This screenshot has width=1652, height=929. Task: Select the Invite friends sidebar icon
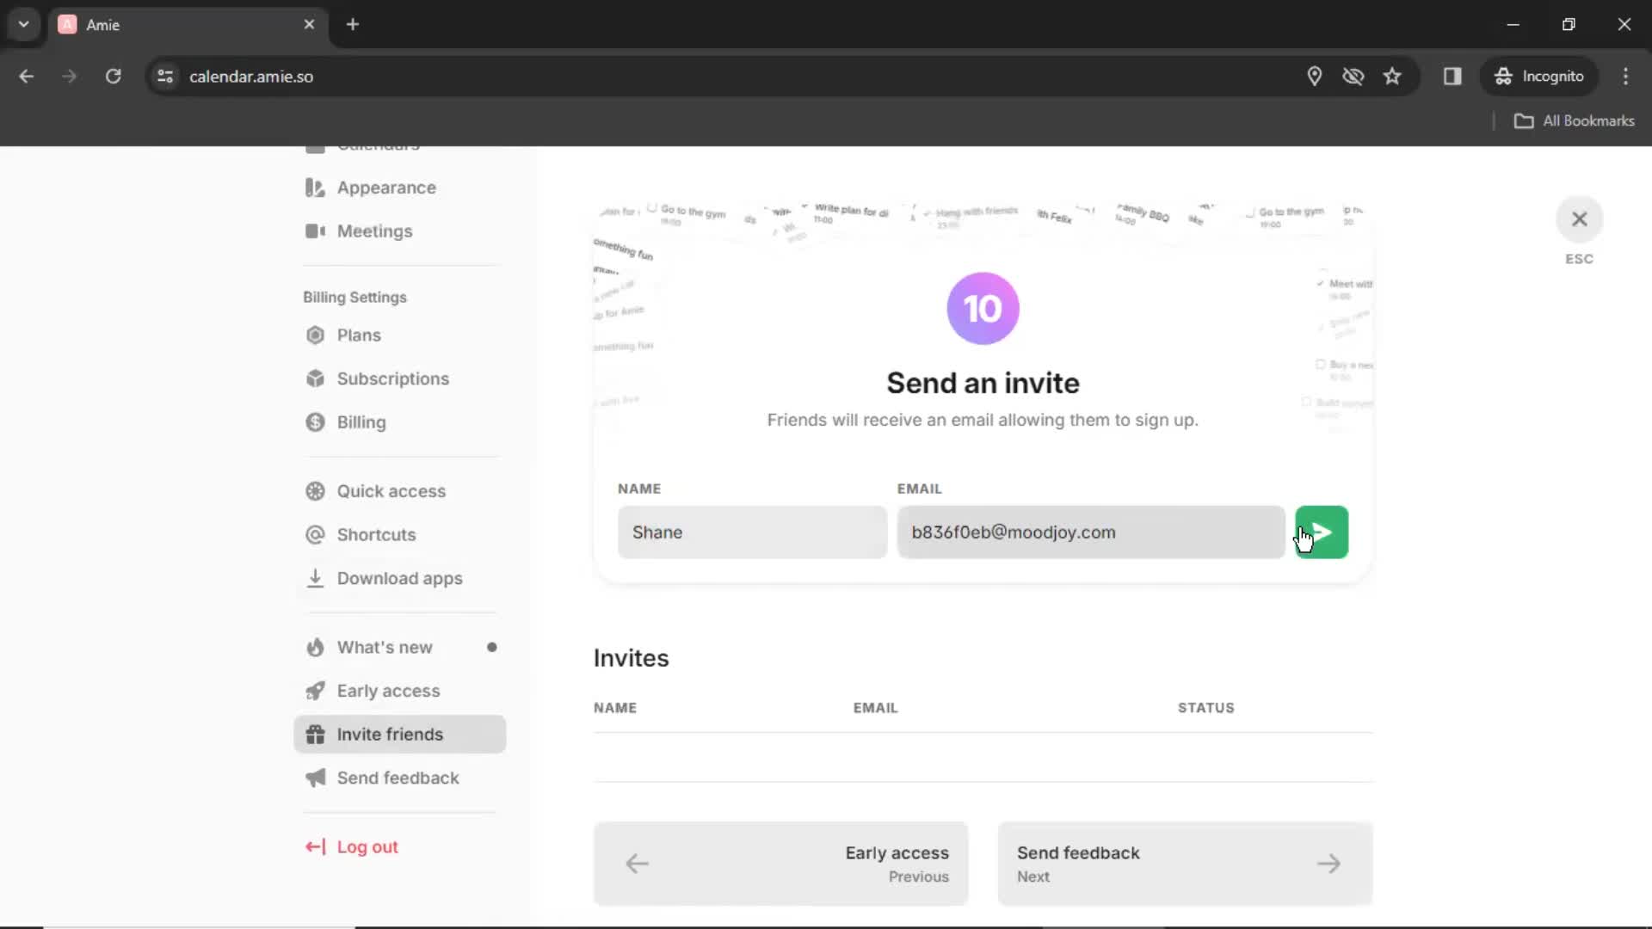coord(316,734)
